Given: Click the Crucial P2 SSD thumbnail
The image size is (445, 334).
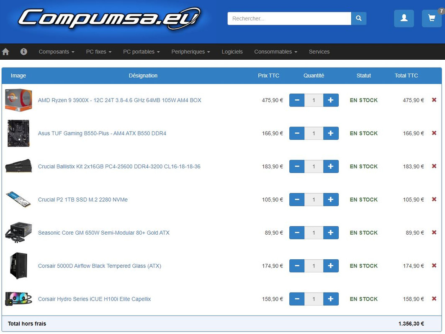Looking at the screenshot, I should 18,199.
